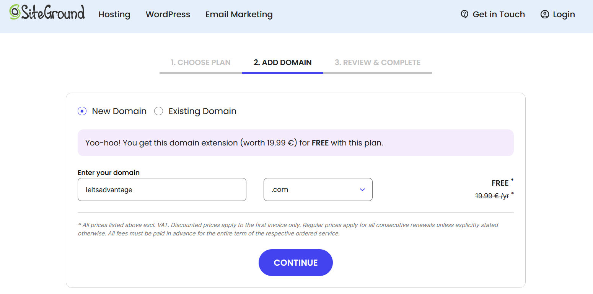Go to step 1. Choose Plan

pos(201,62)
